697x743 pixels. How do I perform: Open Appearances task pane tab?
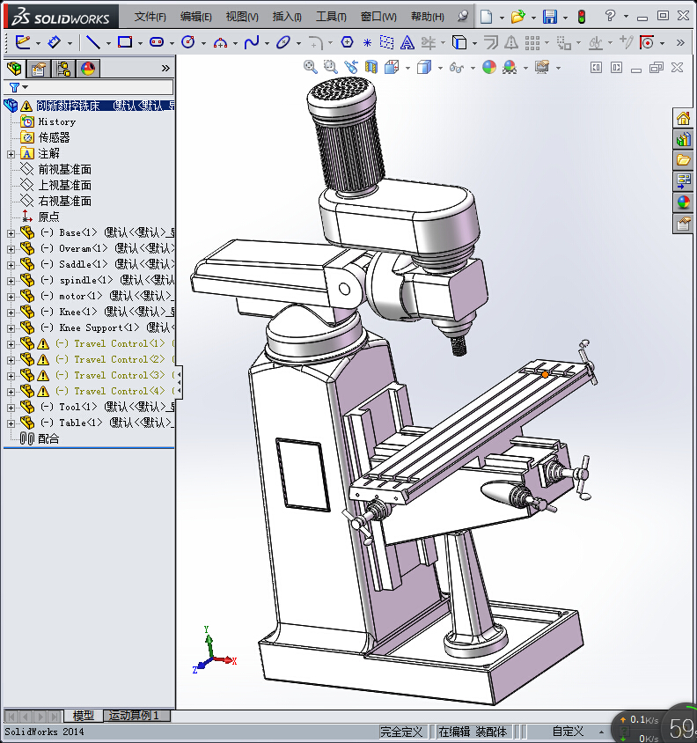point(683,202)
